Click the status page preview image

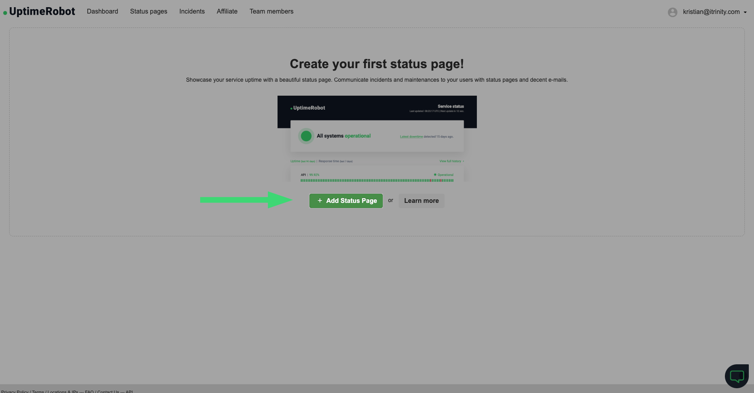pos(377,139)
